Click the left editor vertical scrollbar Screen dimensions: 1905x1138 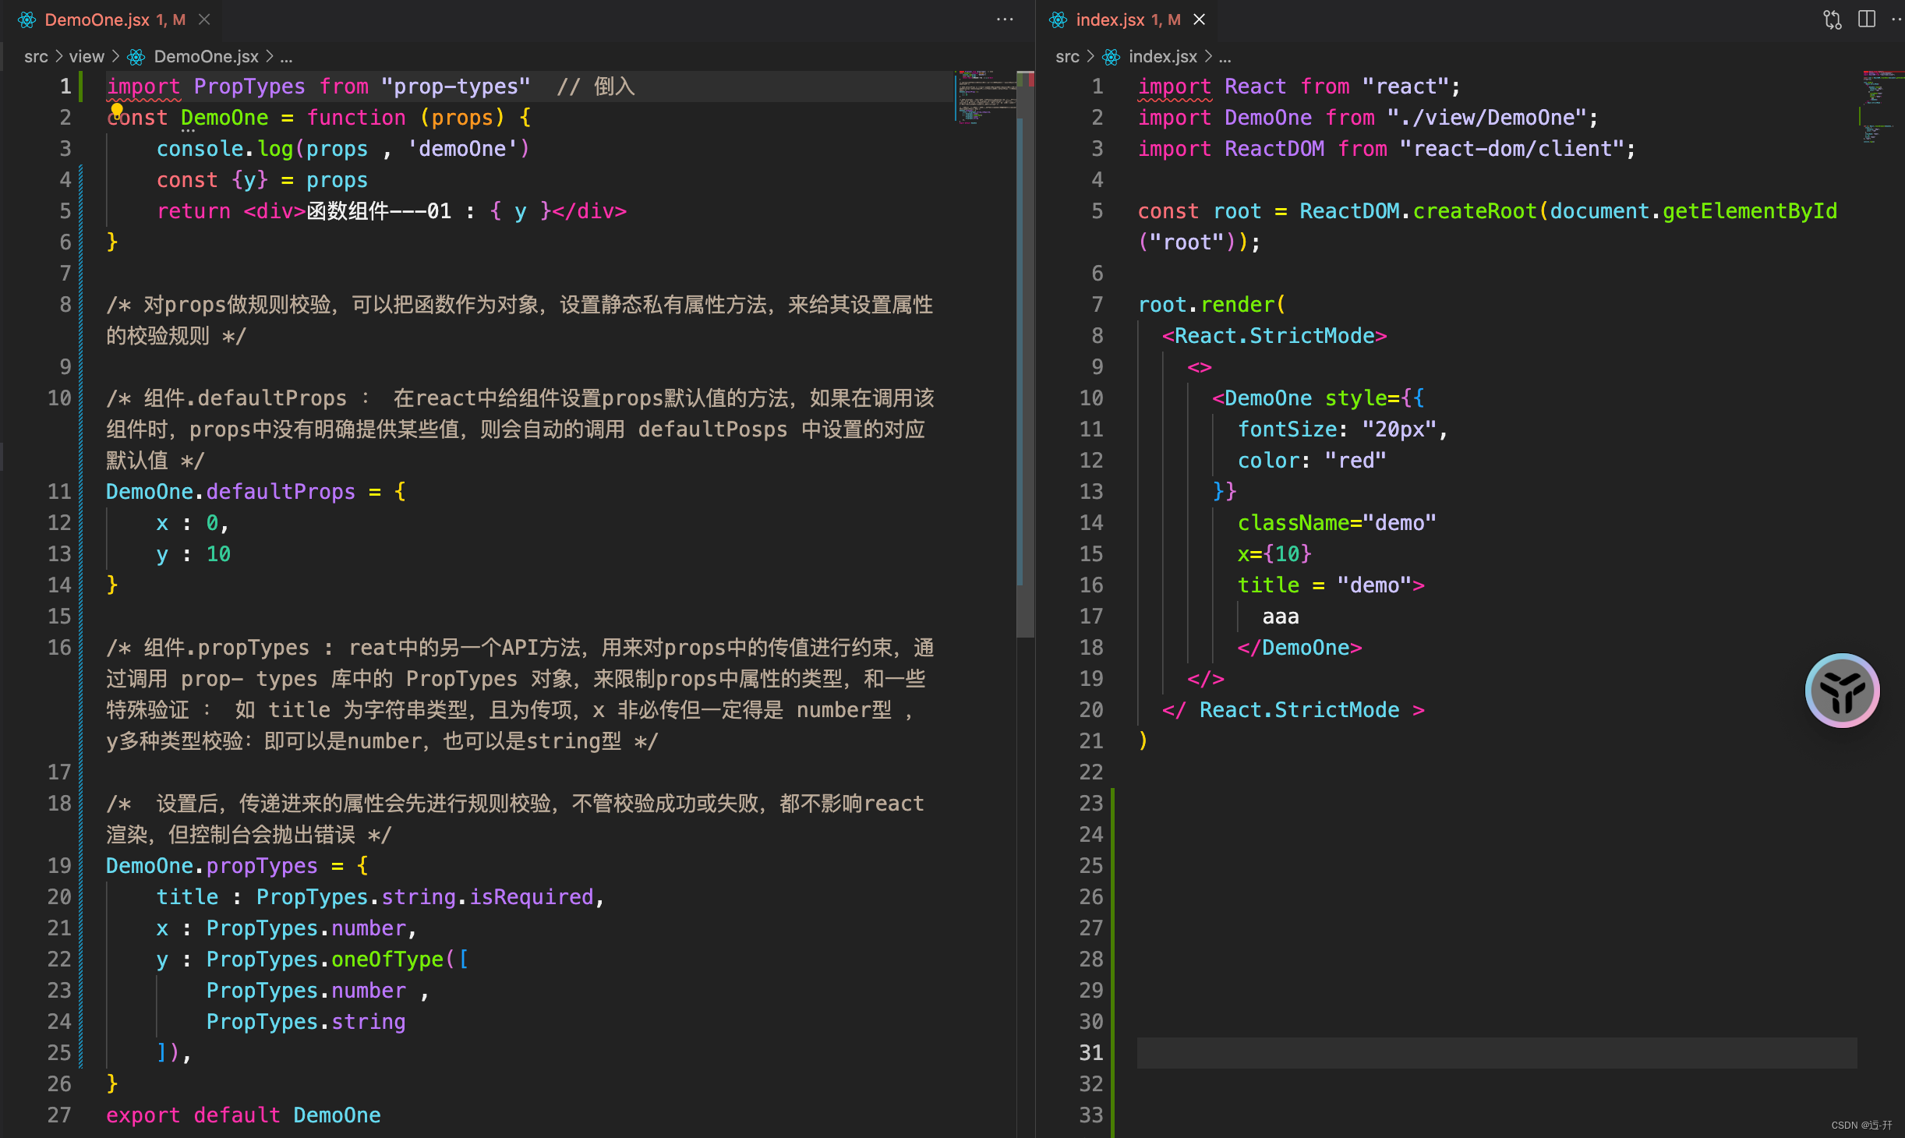tap(1026, 355)
